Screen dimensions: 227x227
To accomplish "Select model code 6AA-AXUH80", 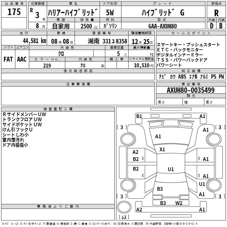I will point(163,26).
